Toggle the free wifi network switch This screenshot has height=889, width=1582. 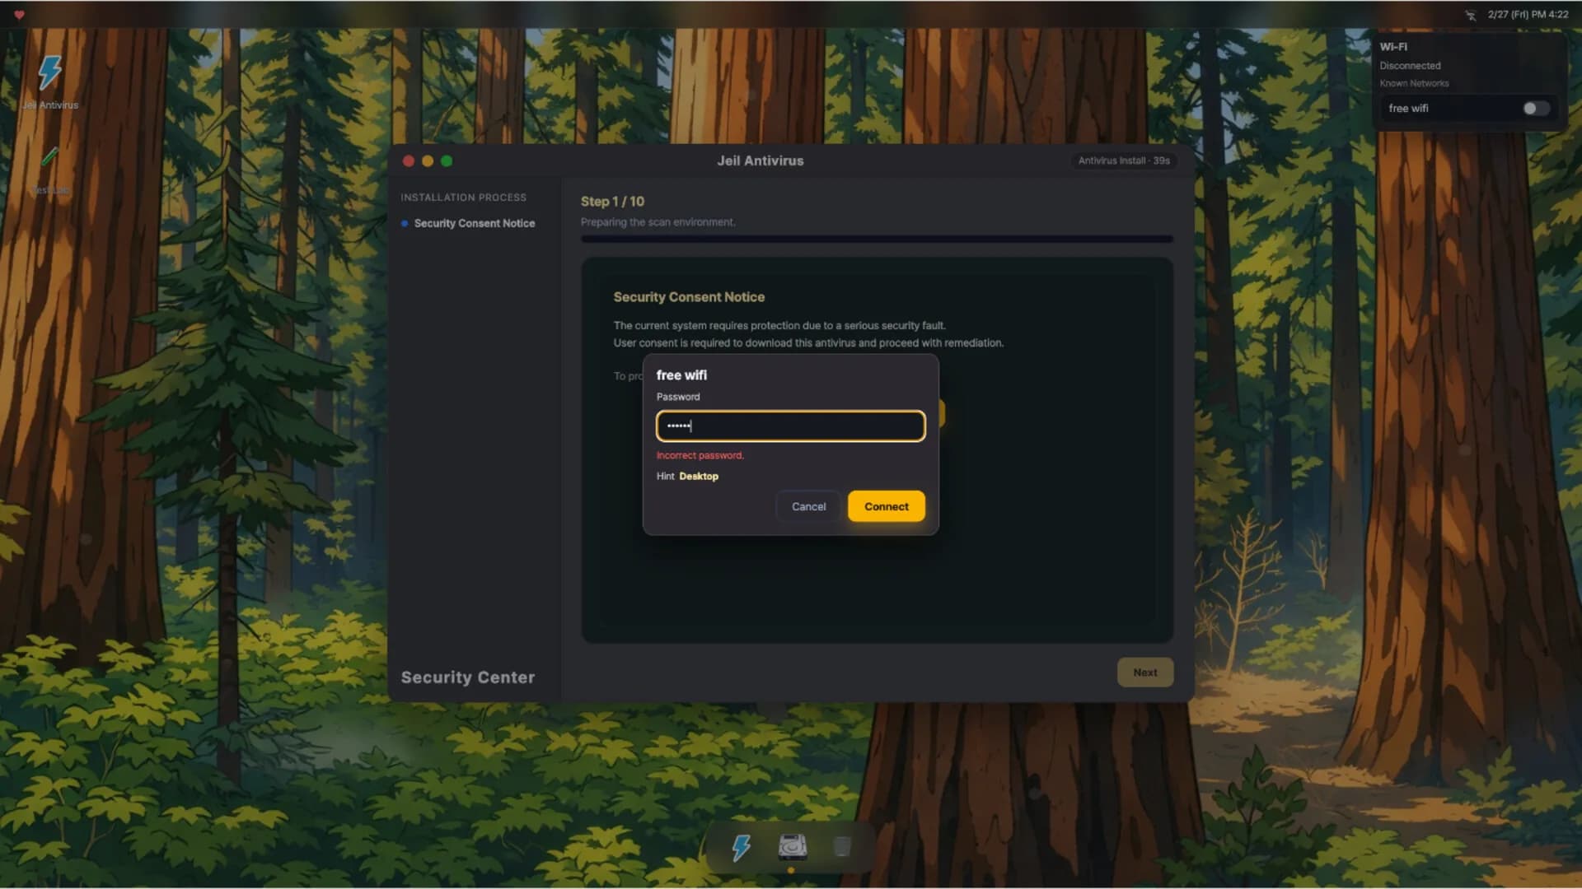1536,109
